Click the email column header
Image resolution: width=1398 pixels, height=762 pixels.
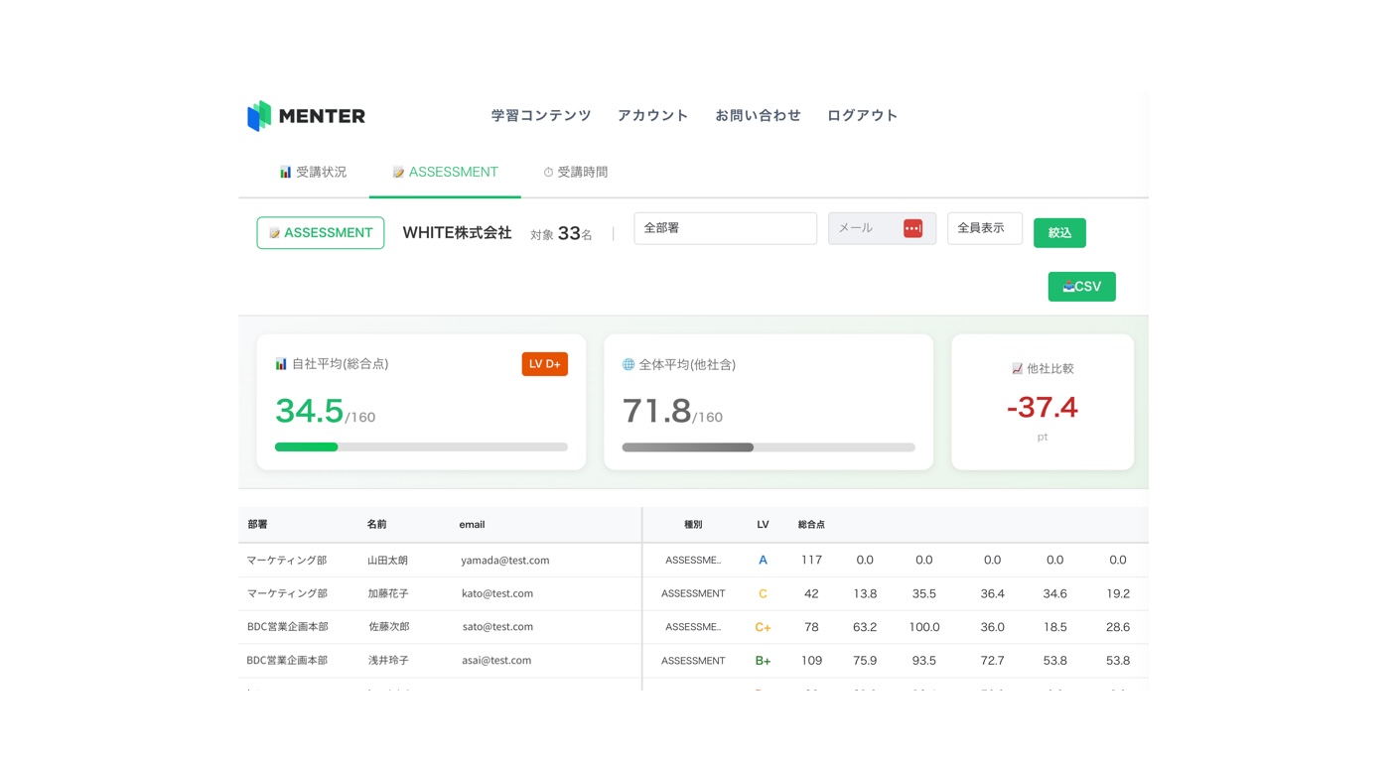click(472, 525)
